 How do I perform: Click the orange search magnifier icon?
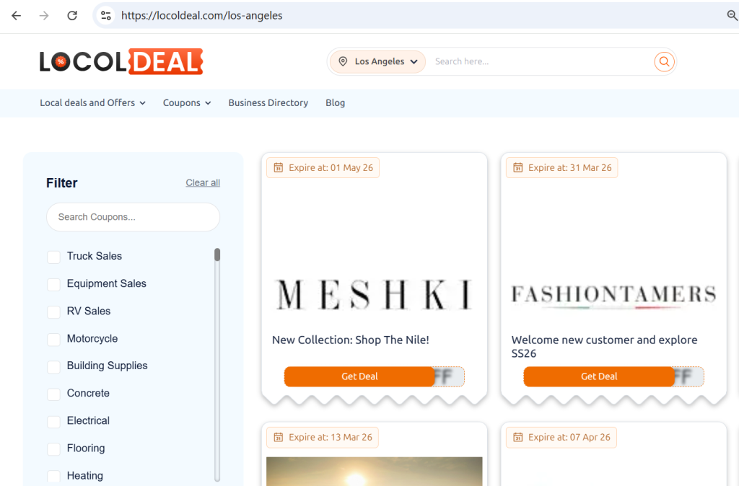coord(664,61)
